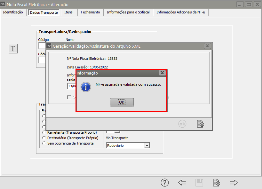Expand the Via Transporte dropdown arrow
The width and height of the screenshot is (262, 189).
tap(147, 146)
